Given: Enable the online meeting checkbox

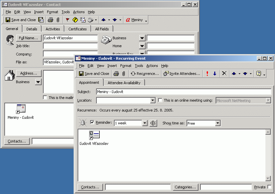Looking at the screenshot, I should (x=160, y=100).
